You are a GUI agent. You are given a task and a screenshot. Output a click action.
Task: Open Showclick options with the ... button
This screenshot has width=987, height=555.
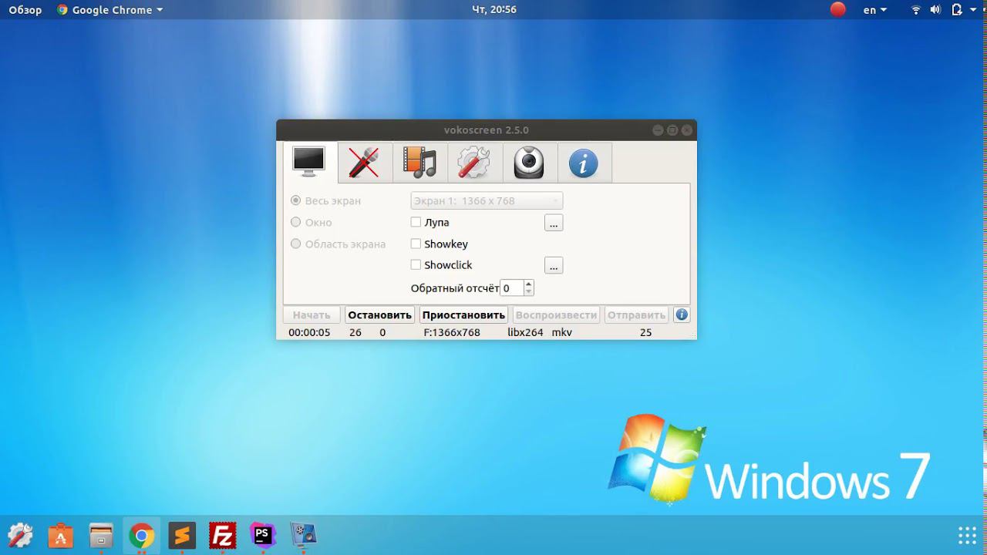pyautogui.click(x=554, y=265)
